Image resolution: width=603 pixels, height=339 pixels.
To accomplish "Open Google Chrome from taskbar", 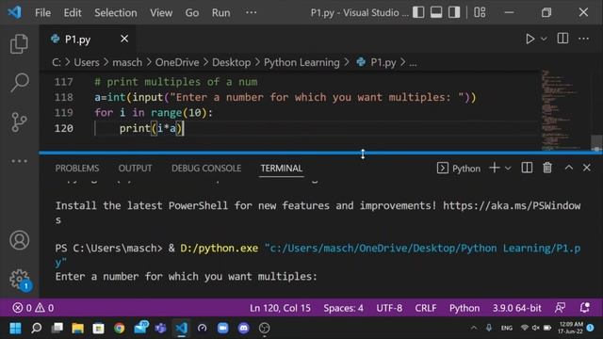I will click(x=120, y=328).
